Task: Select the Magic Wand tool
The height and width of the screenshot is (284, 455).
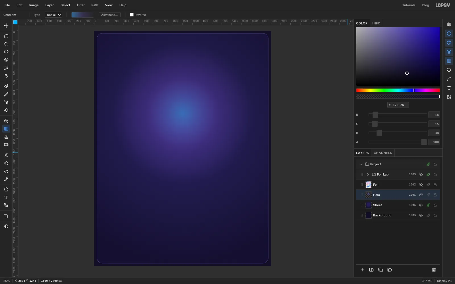Action: 6,68
